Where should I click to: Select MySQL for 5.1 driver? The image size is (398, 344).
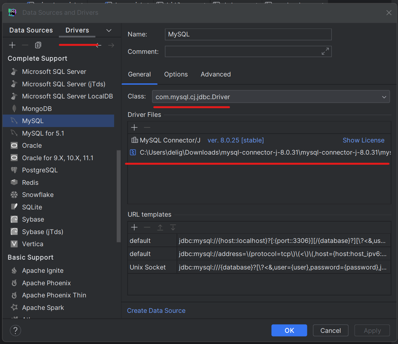[59, 133]
